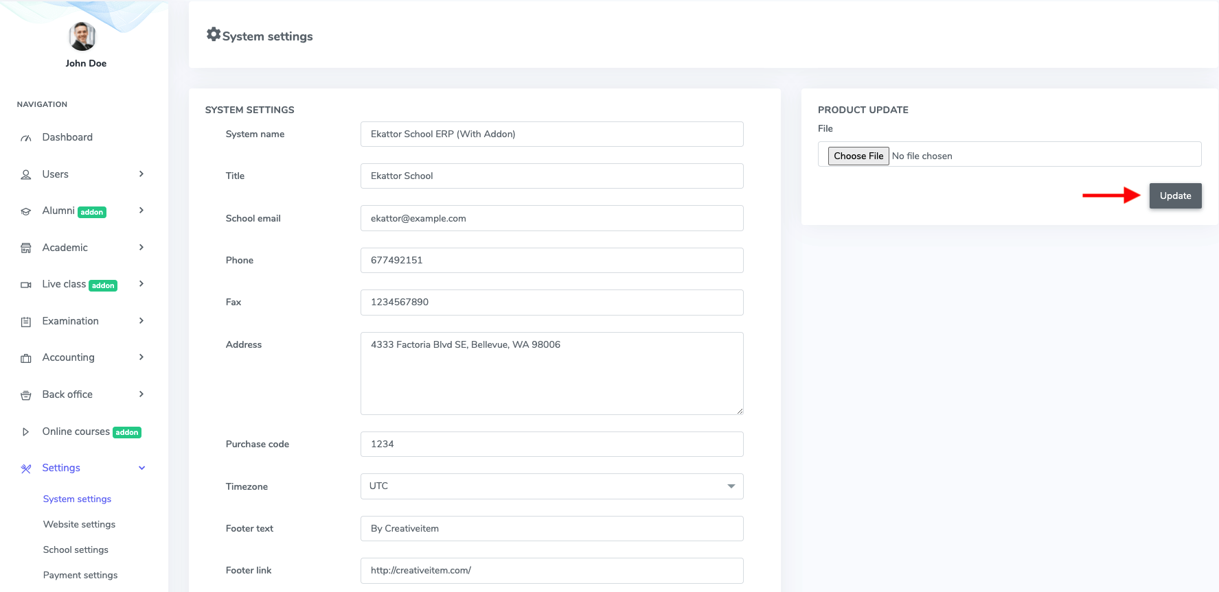Viewport: 1219px width, 592px height.
Task: Click the Footer link input field
Action: point(551,571)
